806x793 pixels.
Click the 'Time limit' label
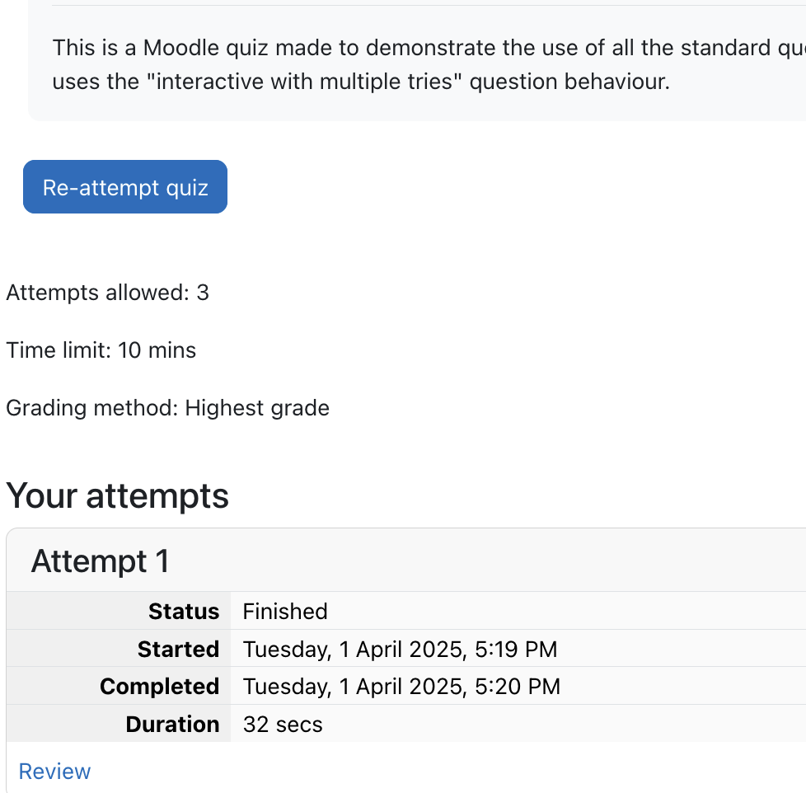[x=59, y=350]
